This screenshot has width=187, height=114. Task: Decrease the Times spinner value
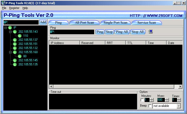tap(179, 101)
